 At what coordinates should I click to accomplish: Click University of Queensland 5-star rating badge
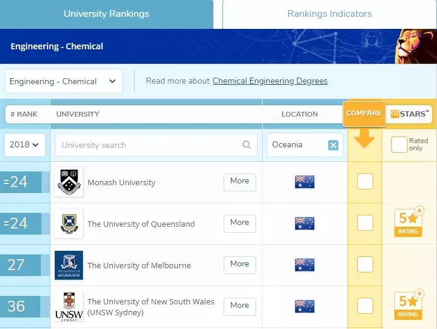[409, 223]
